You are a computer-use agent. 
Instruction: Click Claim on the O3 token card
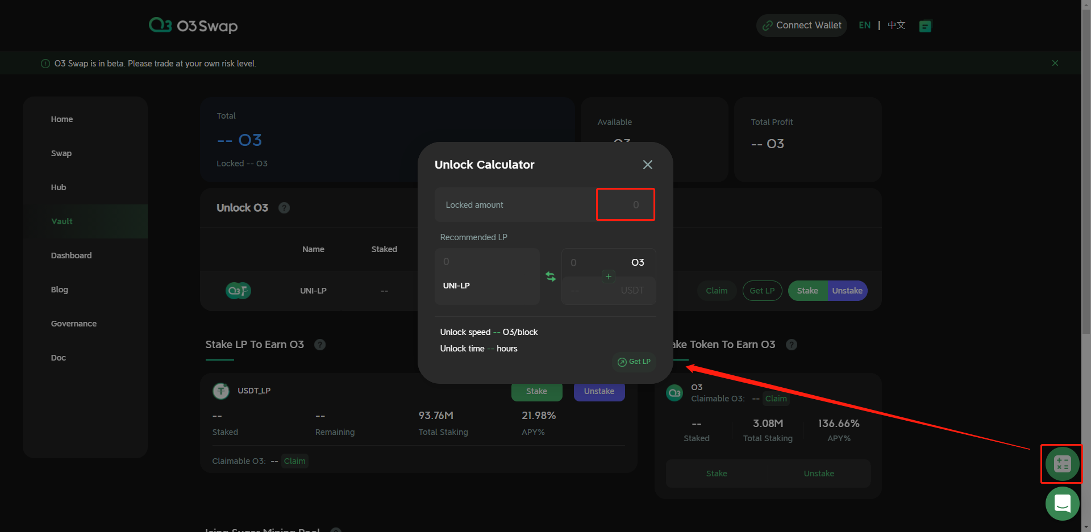point(776,399)
